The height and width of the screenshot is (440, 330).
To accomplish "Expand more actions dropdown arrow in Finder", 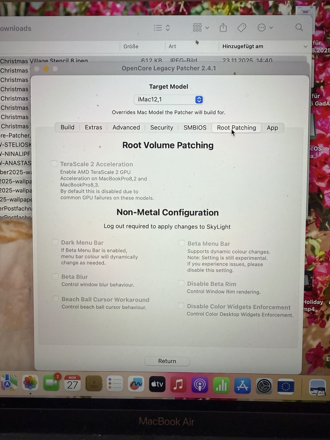I will pos(271,28).
